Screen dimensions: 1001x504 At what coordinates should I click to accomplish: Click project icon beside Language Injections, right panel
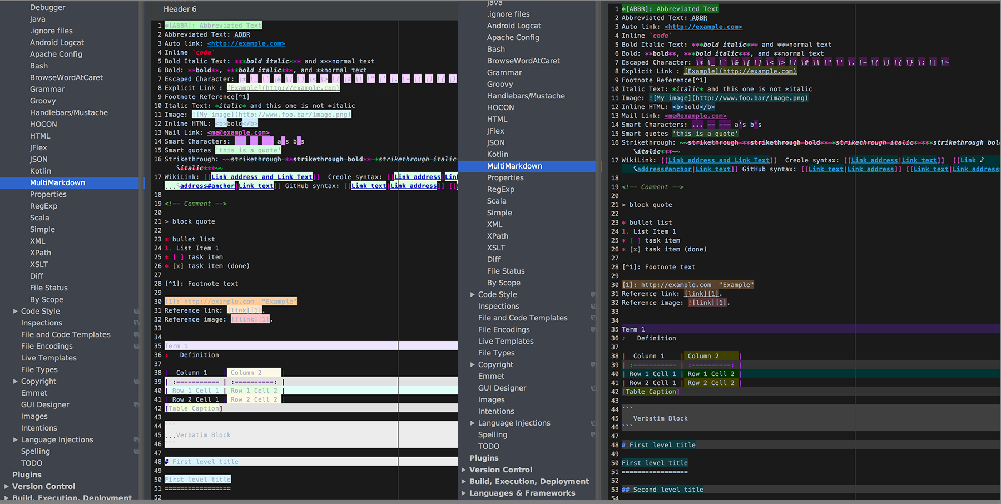593,423
